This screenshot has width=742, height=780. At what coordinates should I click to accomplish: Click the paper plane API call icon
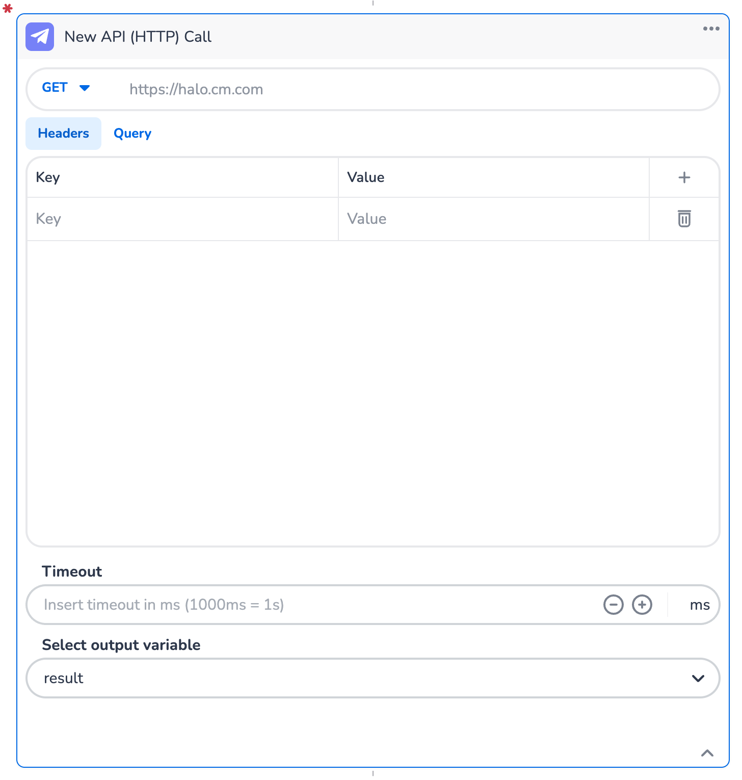click(x=40, y=37)
